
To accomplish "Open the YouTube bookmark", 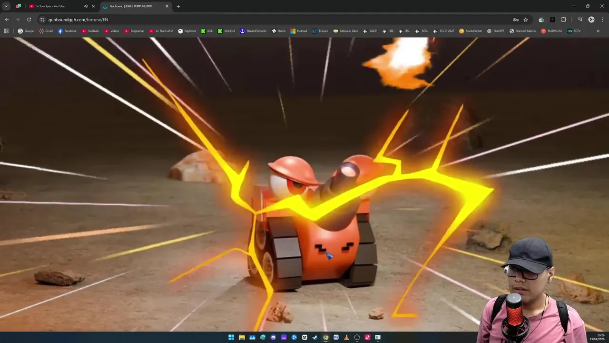I will (x=90, y=31).
